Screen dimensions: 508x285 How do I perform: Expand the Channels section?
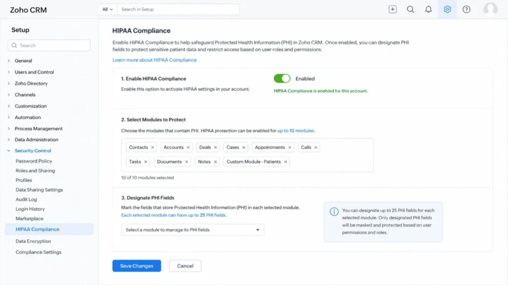(9, 95)
